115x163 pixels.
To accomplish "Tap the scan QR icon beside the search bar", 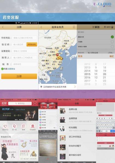I will click(35, 104).
